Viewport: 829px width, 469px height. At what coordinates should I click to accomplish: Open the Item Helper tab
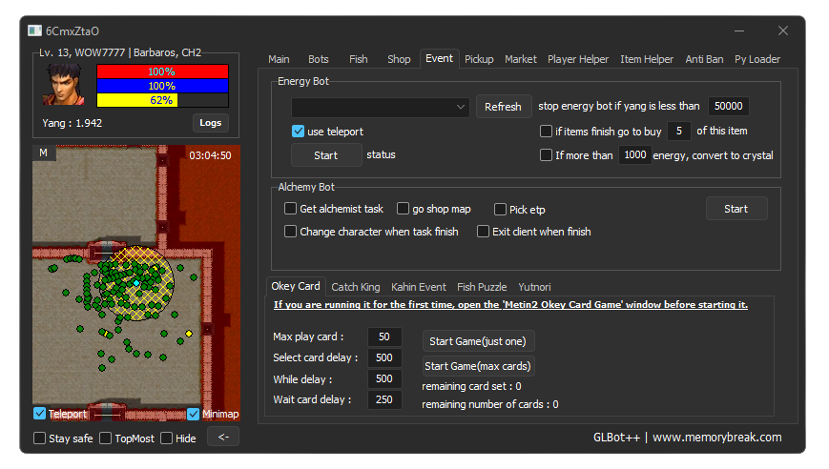(647, 59)
